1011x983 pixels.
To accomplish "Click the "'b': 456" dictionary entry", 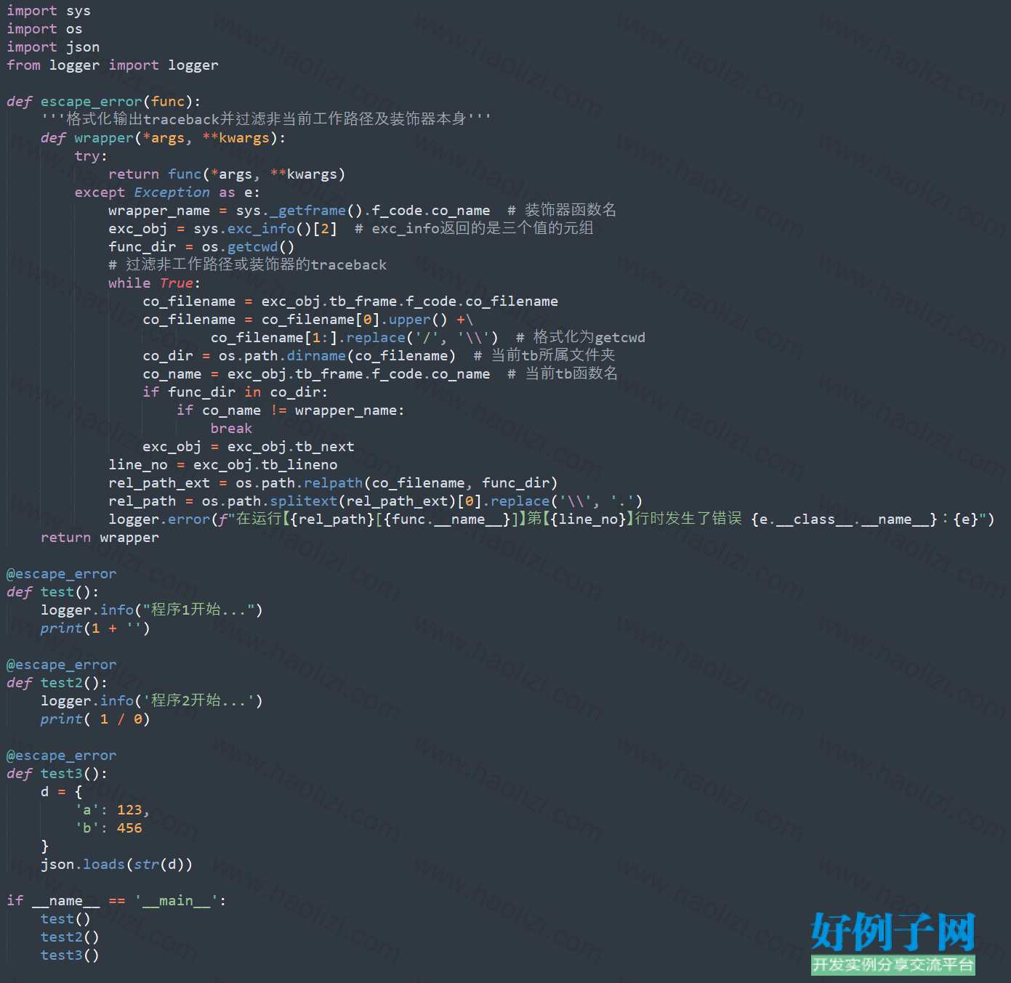I will (108, 828).
